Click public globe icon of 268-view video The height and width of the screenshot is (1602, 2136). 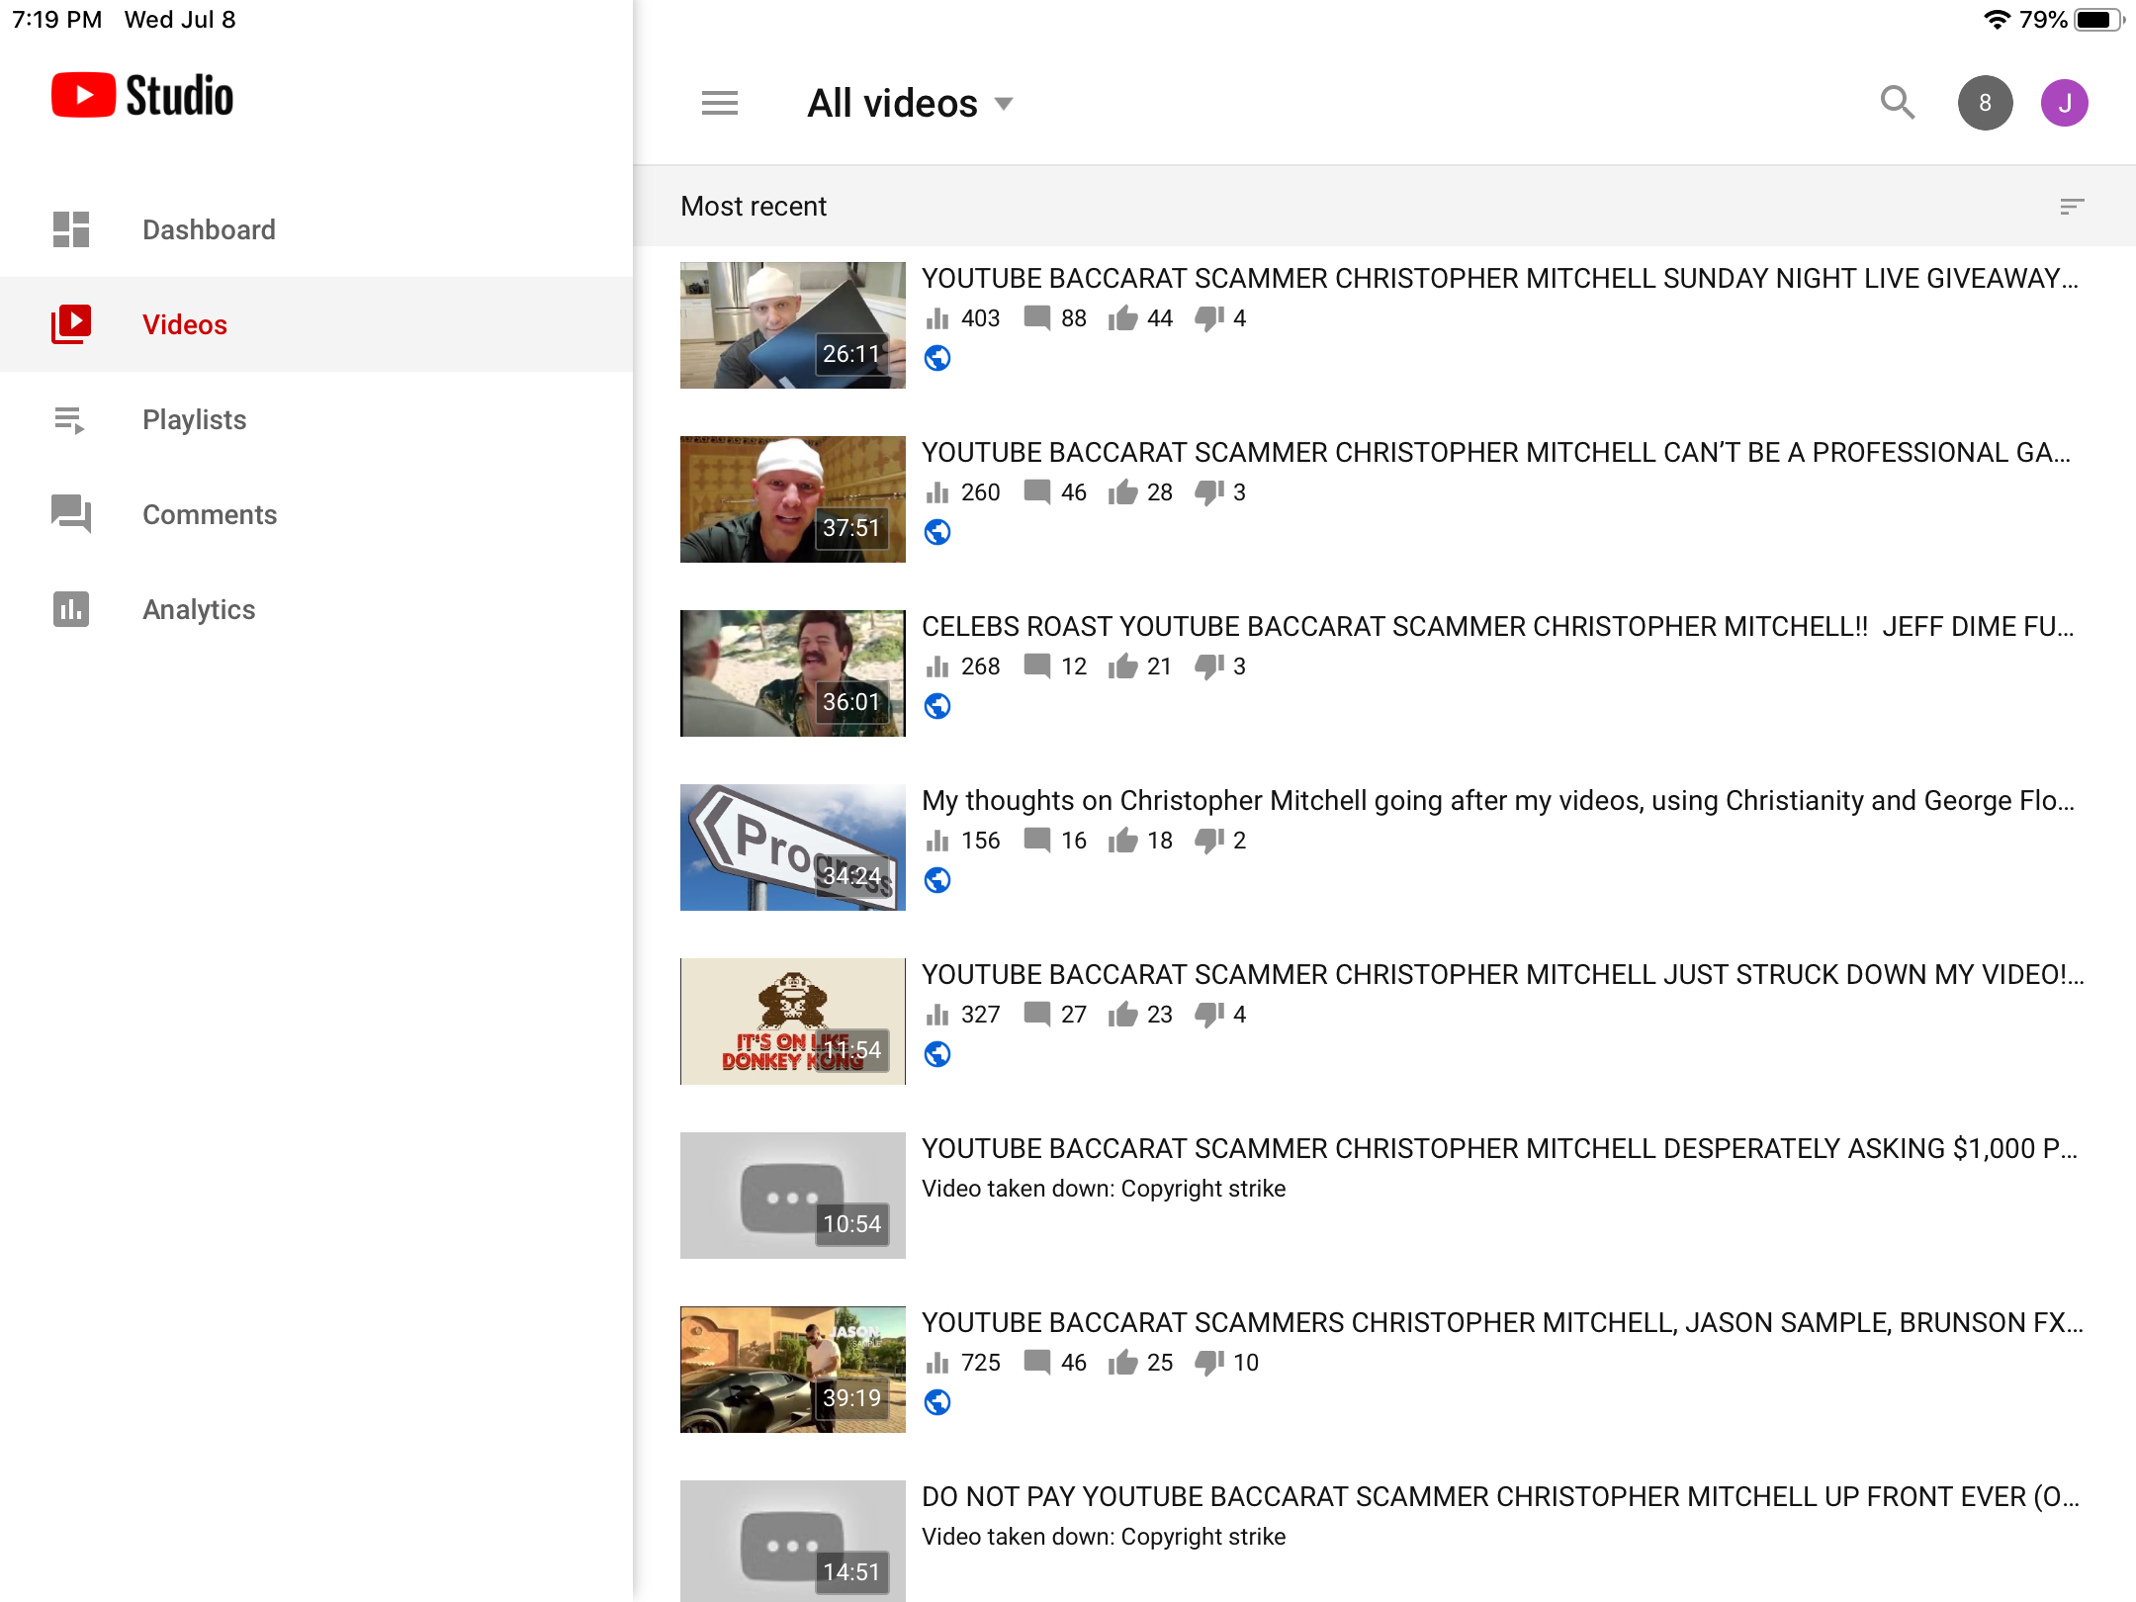[937, 706]
